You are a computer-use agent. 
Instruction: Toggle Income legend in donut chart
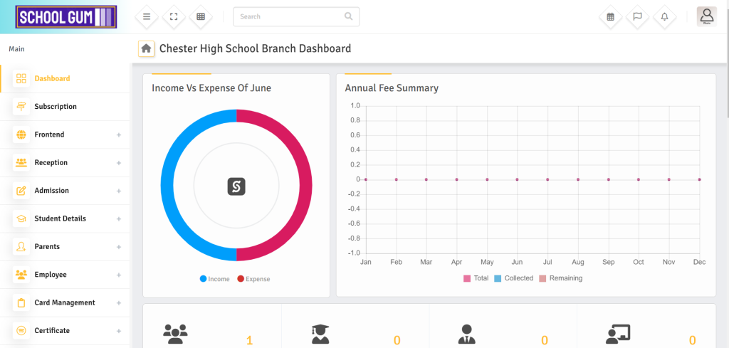215,279
